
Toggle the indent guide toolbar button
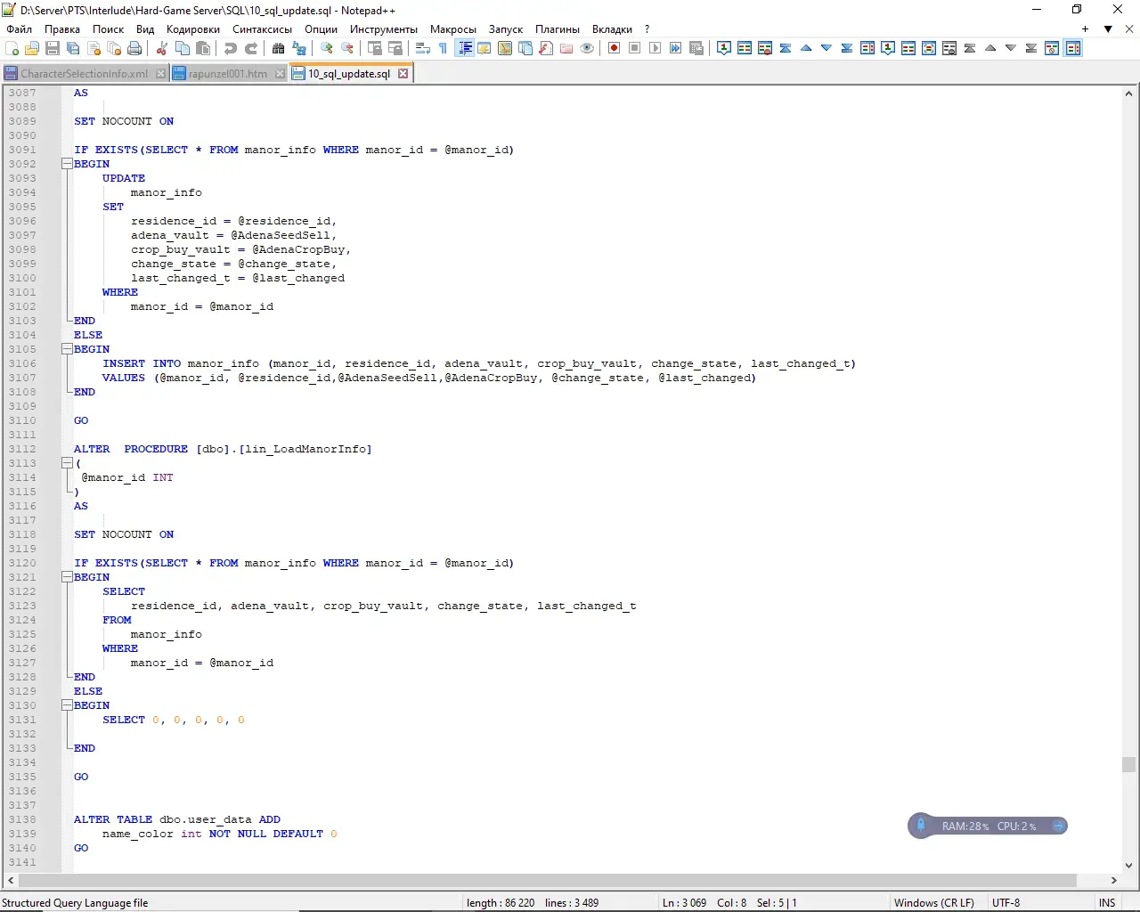point(464,48)
